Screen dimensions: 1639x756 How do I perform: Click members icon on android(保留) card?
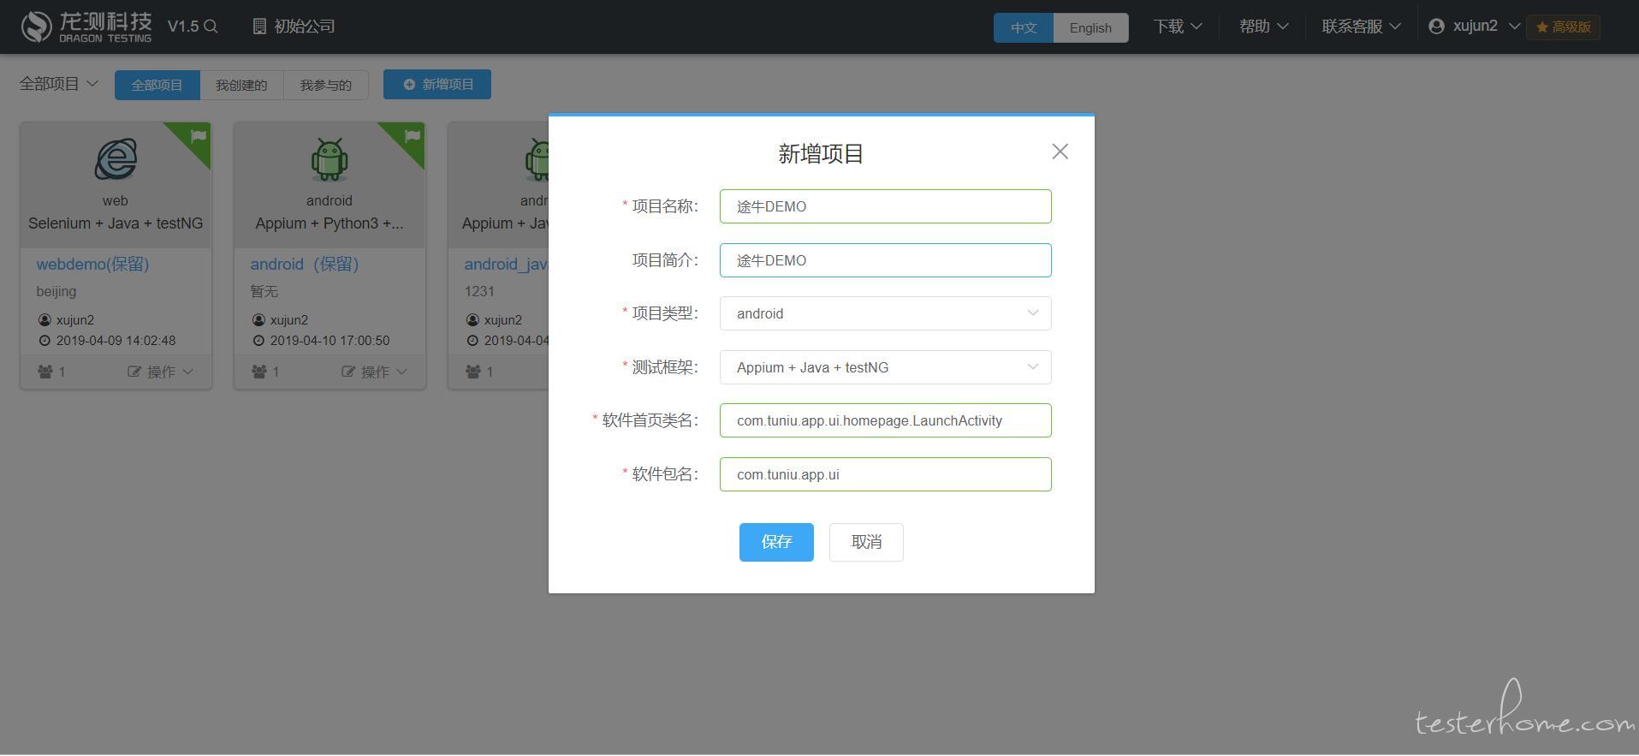coord(259,372)
